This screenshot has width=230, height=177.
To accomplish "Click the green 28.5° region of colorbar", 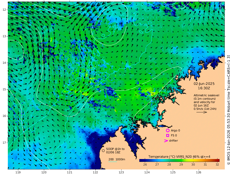I will [x=175, y=161].
